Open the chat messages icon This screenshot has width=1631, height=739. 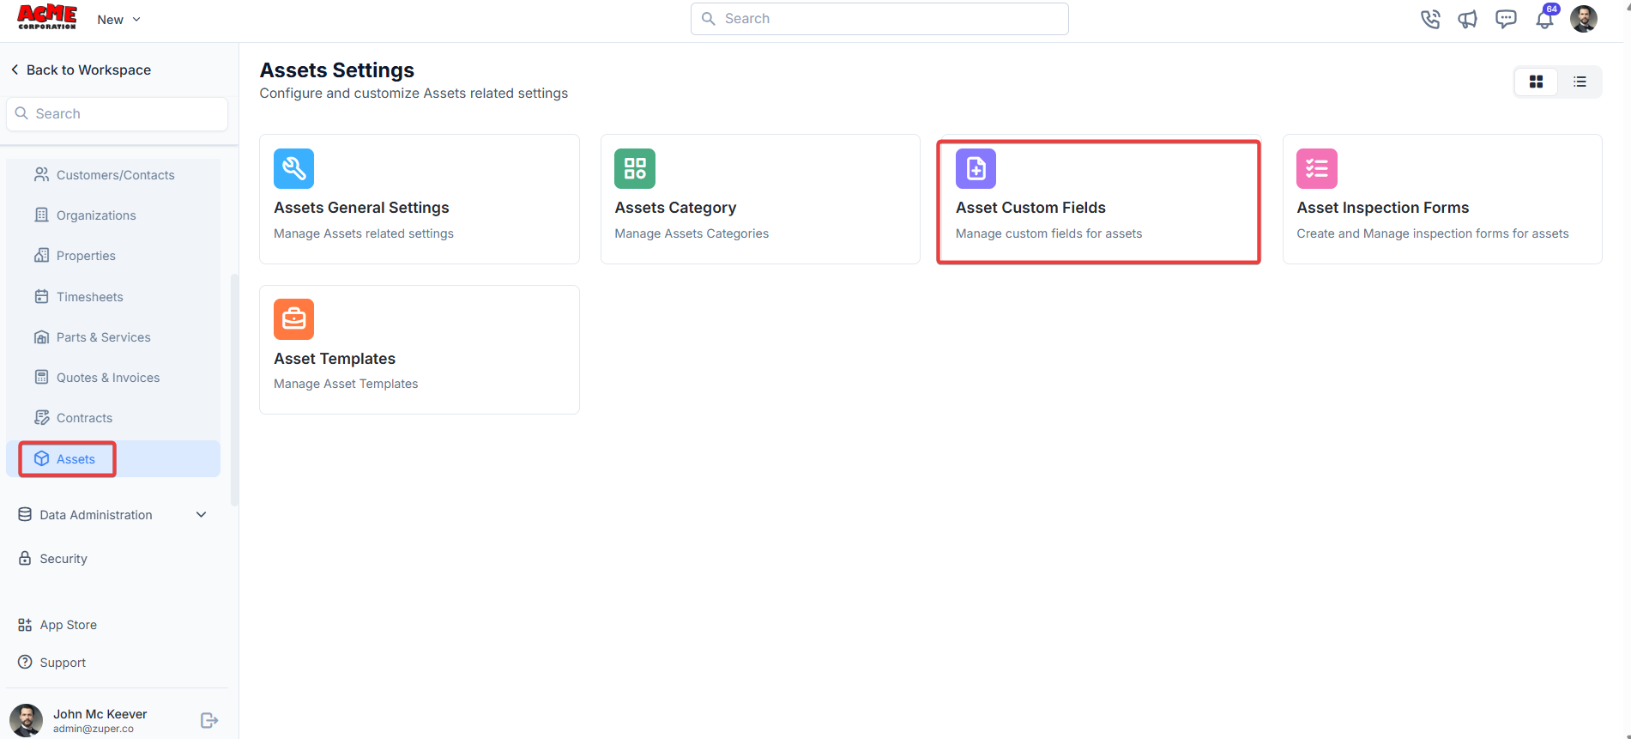pos(1506,19)
